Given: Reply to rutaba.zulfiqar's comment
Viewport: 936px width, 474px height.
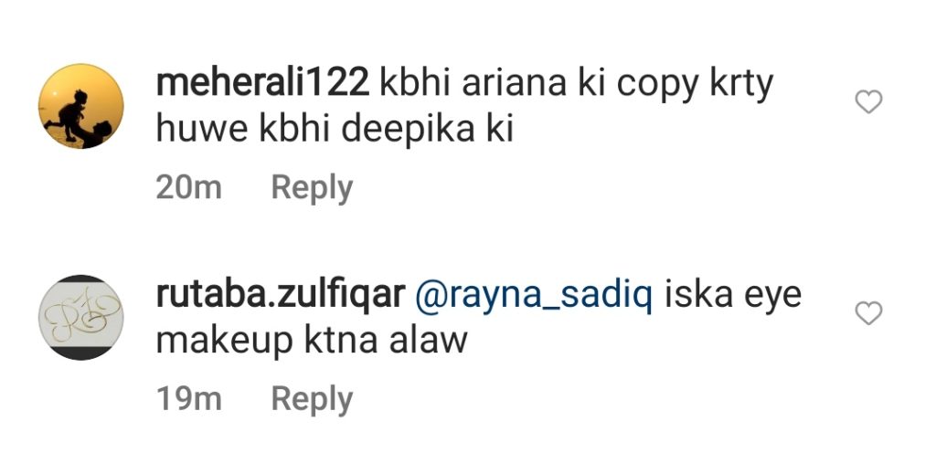Looking at the screenshot, I should (313, 399).
